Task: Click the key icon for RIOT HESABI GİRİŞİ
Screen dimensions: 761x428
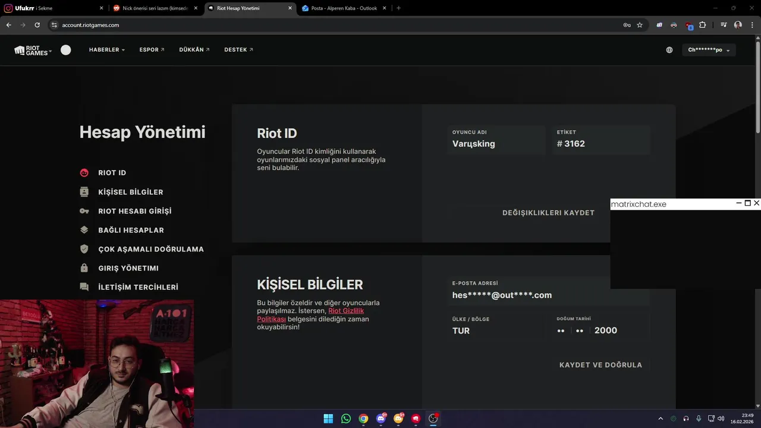Action: pyautogui.click(x=84, y=211)
